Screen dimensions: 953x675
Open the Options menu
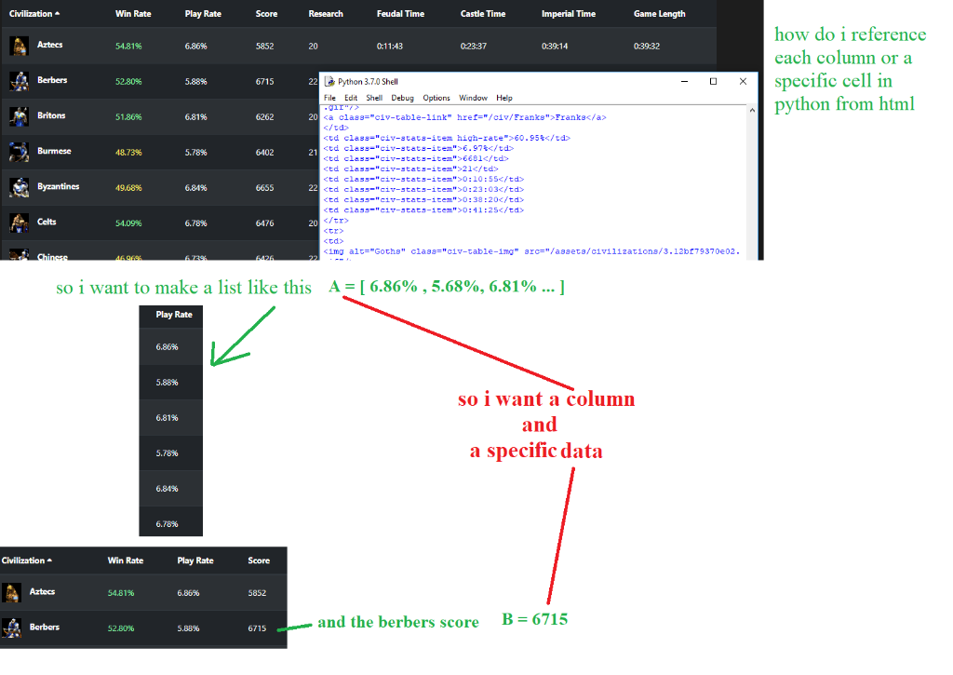point(436,97)
